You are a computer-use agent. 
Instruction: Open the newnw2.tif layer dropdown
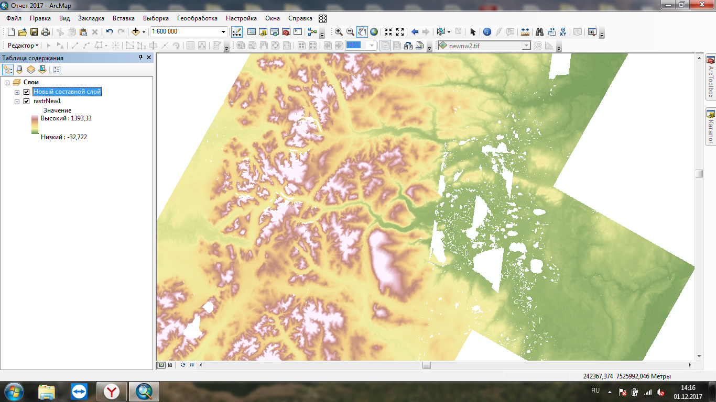click(x=526, y=46)
